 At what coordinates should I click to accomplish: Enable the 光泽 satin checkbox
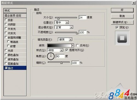point(6,50)
